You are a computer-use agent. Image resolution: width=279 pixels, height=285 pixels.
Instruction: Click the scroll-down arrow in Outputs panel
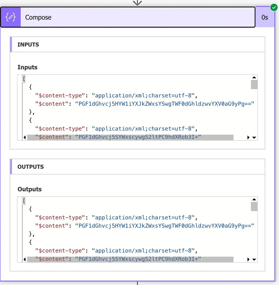click(x=254, y=259)
